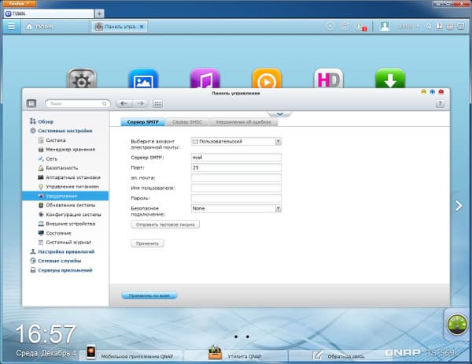The height and width of the screenshot is (364, 472).
Task: Open the Video Station play desktop icon
Action: tap(267, 79)
